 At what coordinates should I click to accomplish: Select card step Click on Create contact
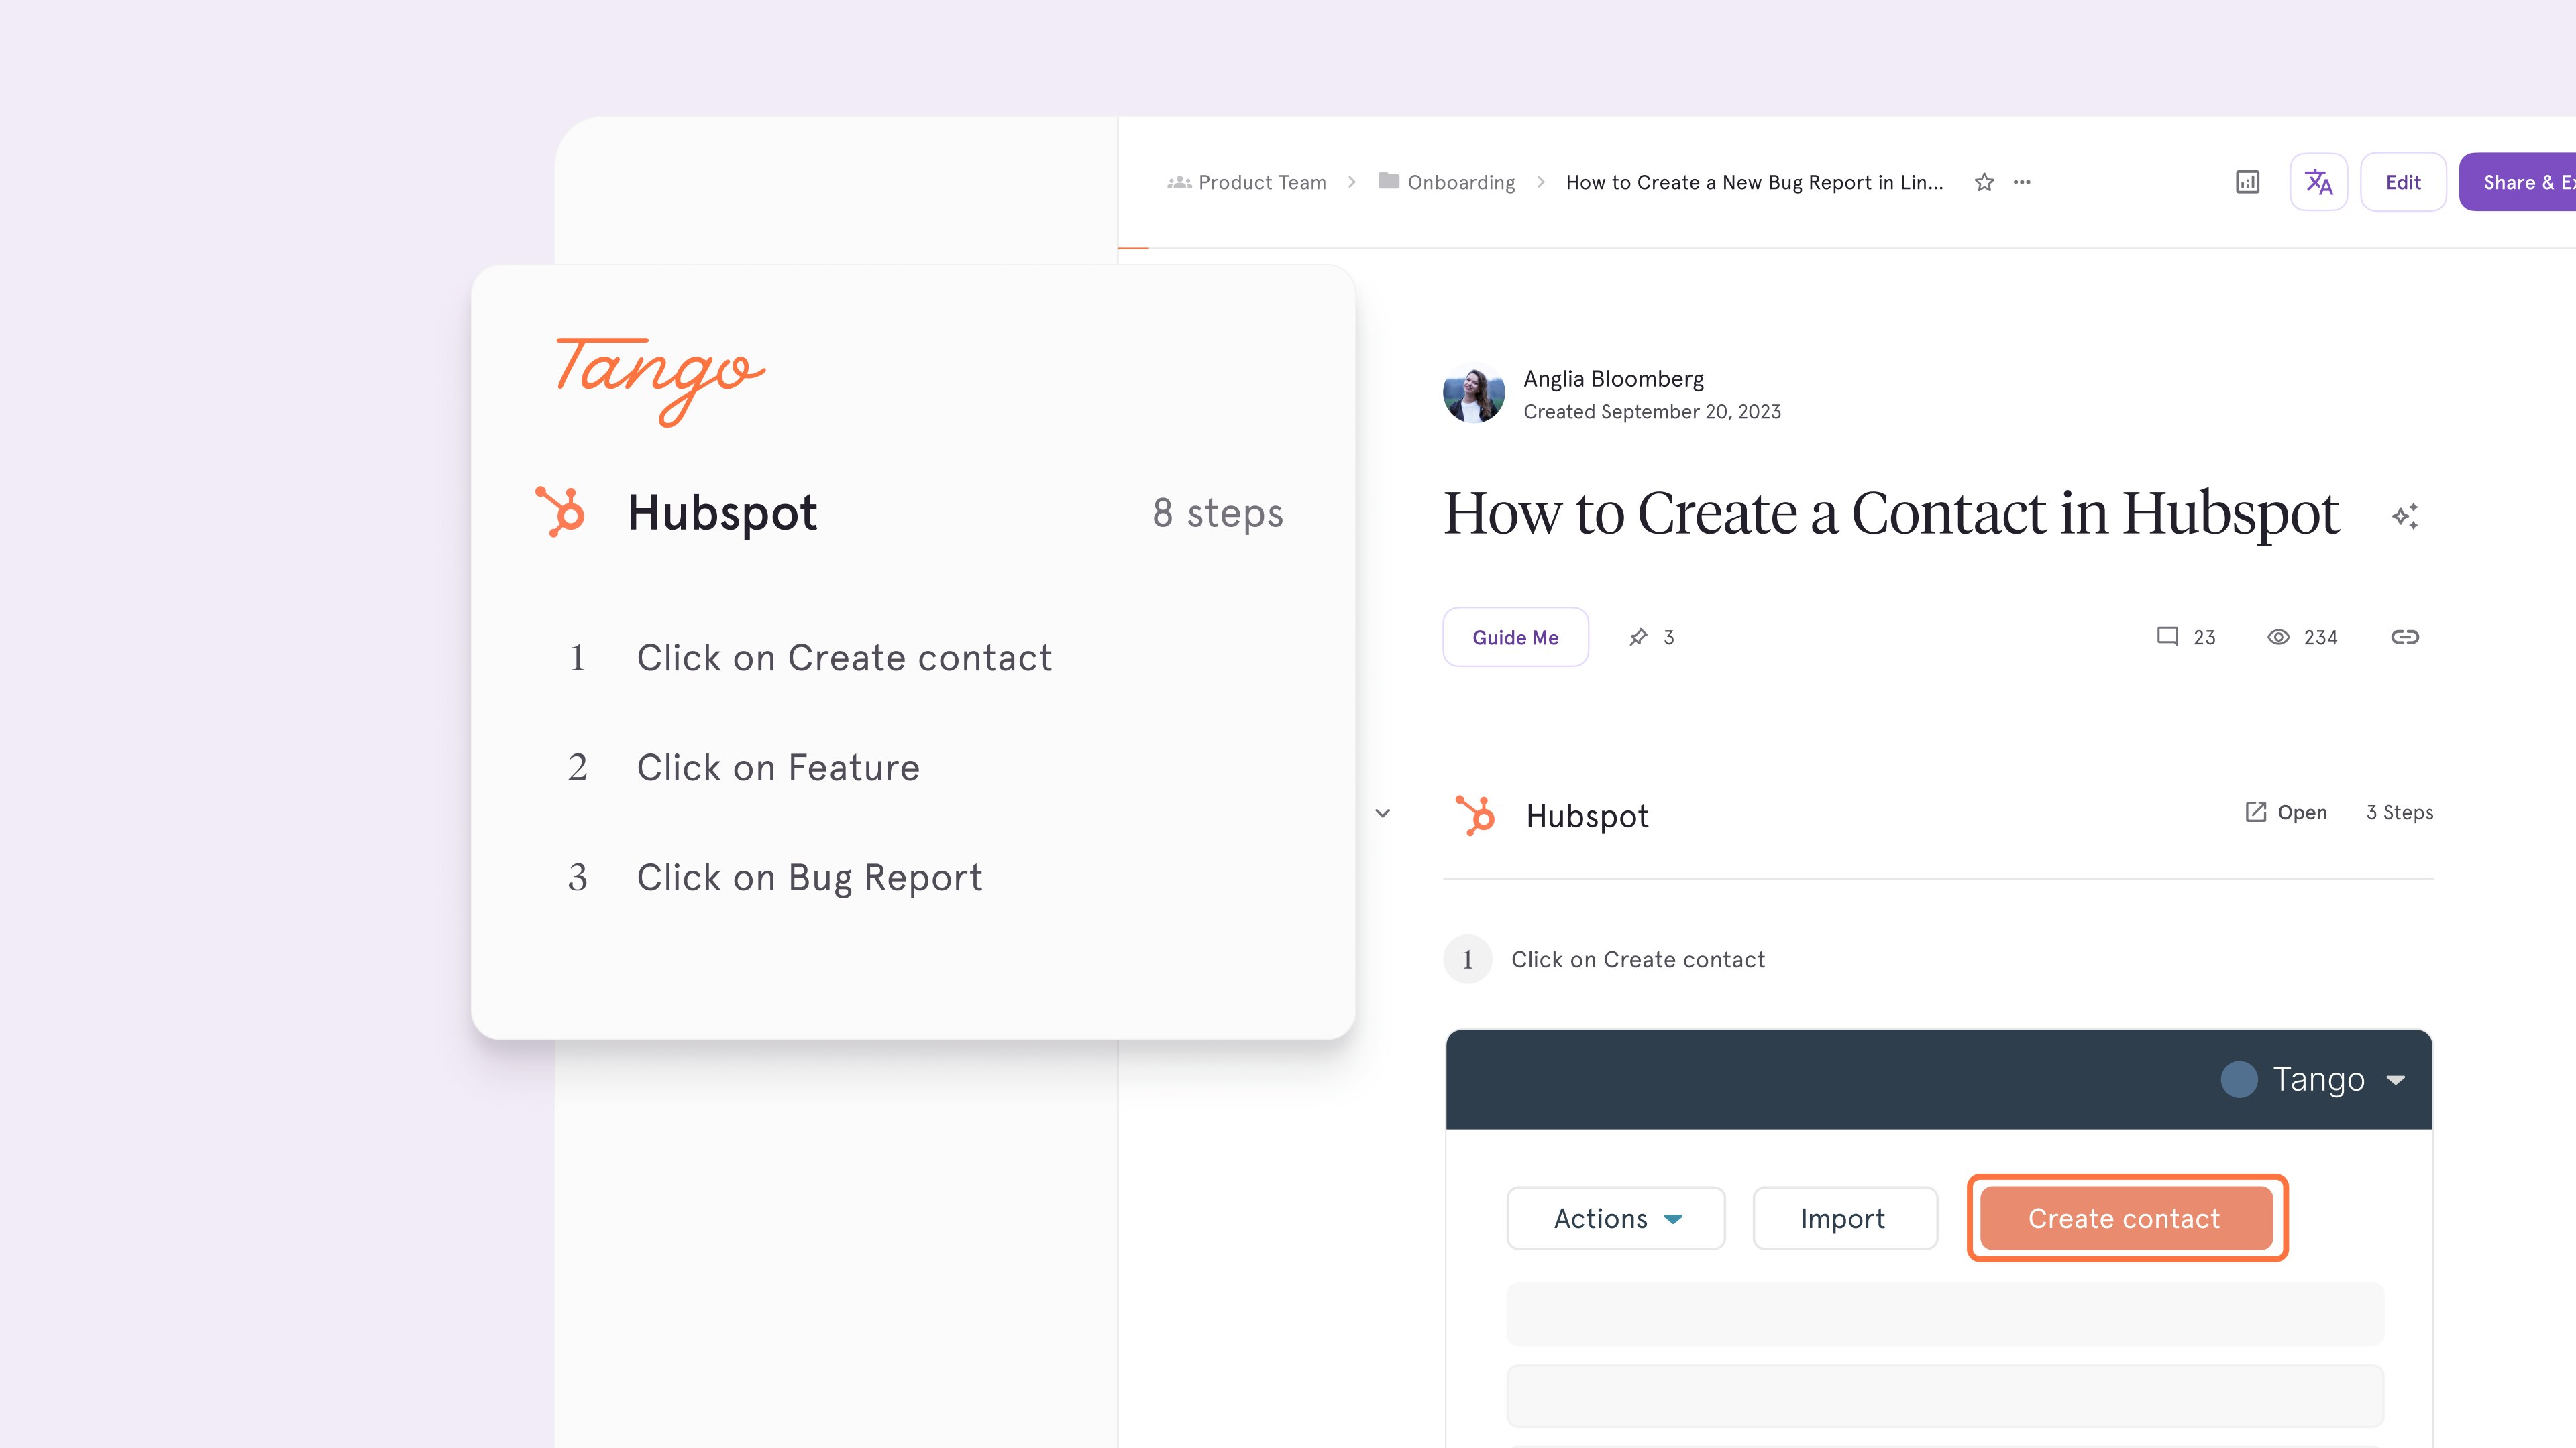click(844, 658)
